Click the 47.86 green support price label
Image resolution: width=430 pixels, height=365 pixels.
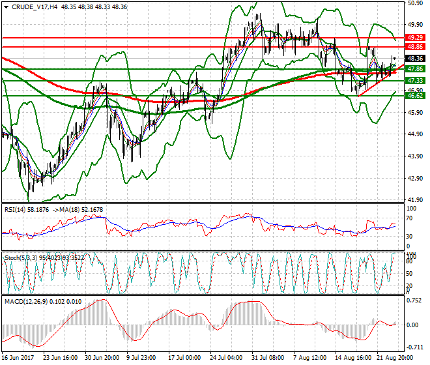[415, 69]
